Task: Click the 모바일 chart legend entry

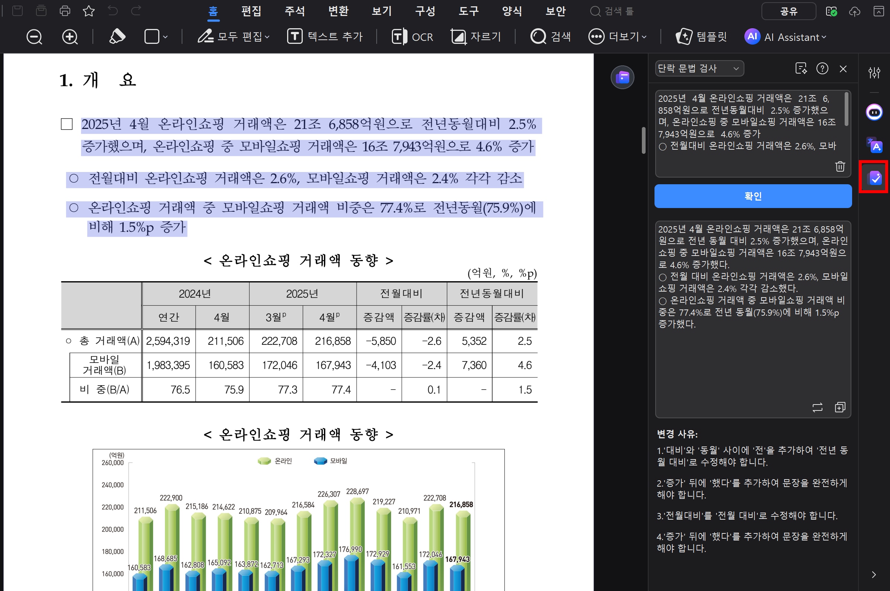Action: point(331,461)
